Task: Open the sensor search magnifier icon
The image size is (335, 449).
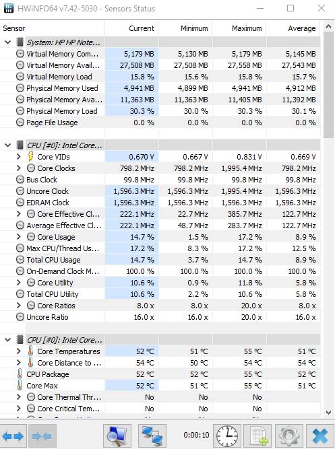Action: coord(117,436)
